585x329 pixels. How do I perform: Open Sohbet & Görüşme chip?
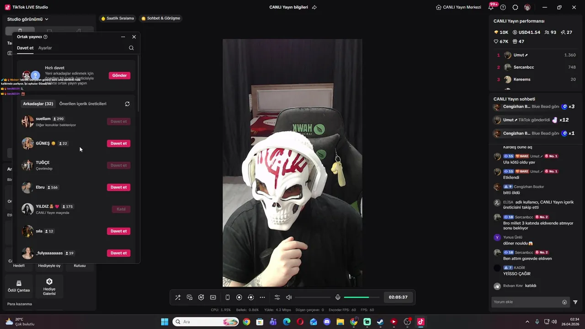(x=161, y=18)
